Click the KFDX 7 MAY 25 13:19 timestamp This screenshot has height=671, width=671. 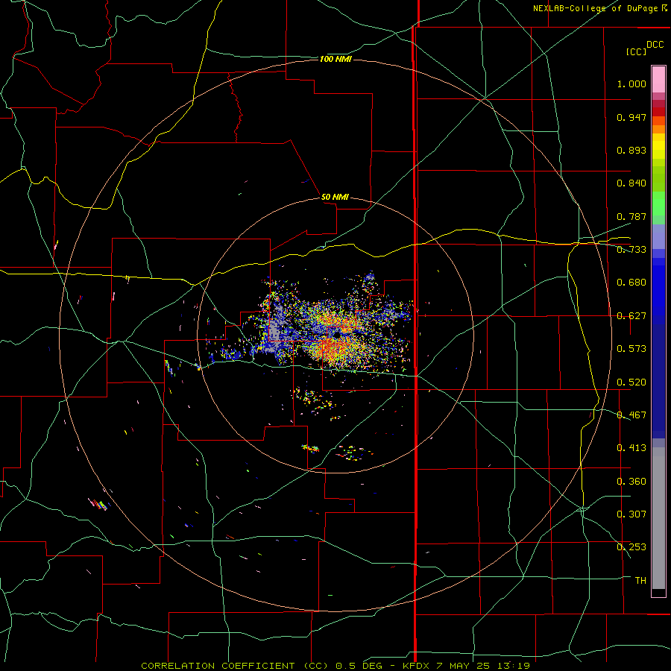(x=467, y=666)
